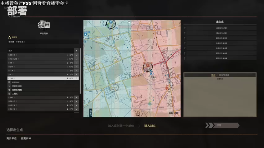Click the join icon on the LOVE row
The width and height of the screenshot is (264, 148).
pyautogui.click(x=77, y=97)
